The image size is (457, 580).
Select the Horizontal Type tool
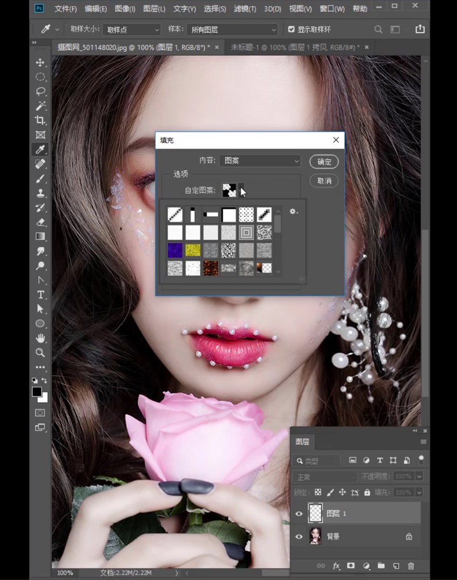pyautogui.click(x=40, y=294)
